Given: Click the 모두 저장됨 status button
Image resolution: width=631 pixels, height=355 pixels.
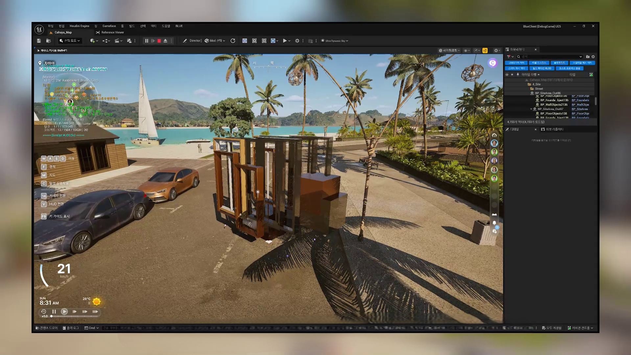Looking at the screenshot, I should 552,328.
